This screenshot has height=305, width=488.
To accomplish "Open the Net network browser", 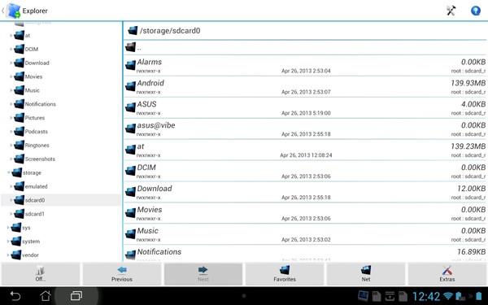I will (366, 274).
